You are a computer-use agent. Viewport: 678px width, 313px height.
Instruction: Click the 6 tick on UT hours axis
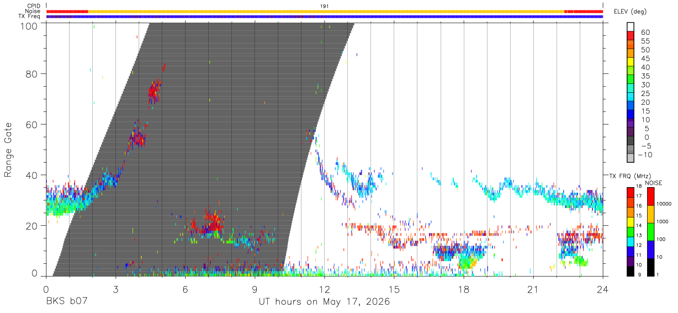tap(185, 289)
